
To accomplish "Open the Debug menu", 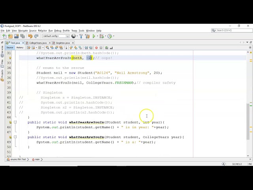I will [x=58, y=31].
